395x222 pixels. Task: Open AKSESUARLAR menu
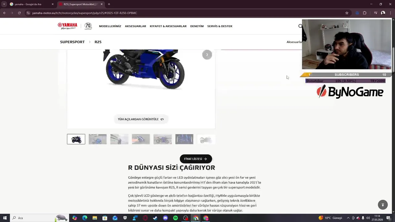coord(135,26)
